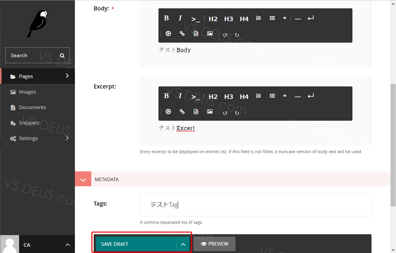
Task: Insert numbered list in the Body editor
Action: [258, 18]
